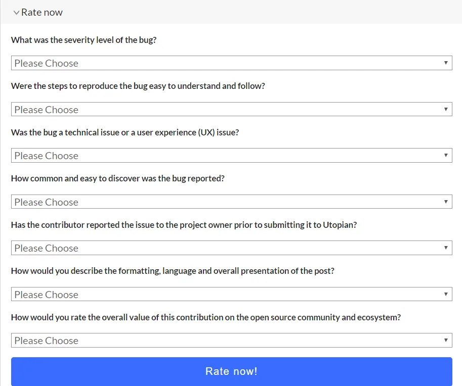Click the arrow on formatting presentation dropdown
462x386 pixels.
pyautogui.click(x=446, y=295)
